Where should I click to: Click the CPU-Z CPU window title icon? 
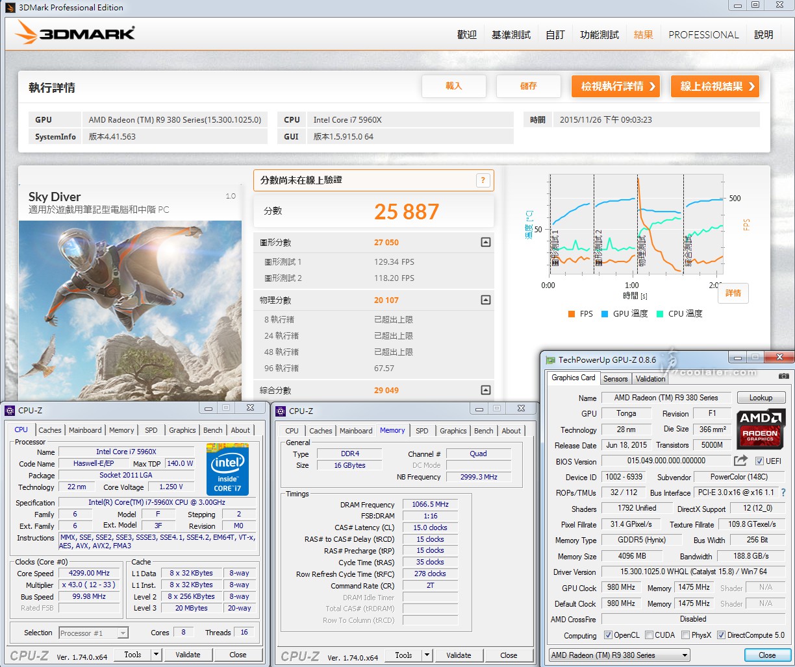tap(9, 410)
